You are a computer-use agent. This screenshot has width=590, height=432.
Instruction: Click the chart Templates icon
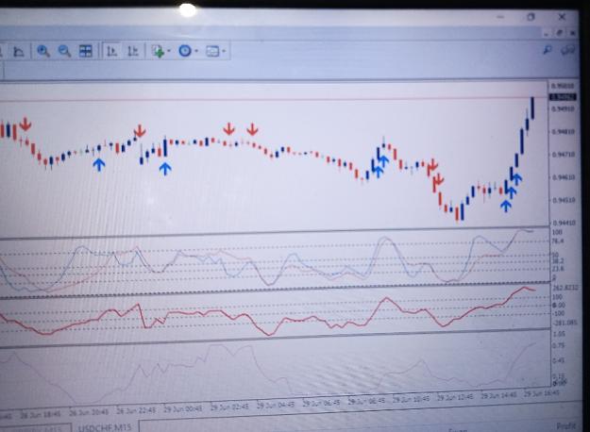212,51
